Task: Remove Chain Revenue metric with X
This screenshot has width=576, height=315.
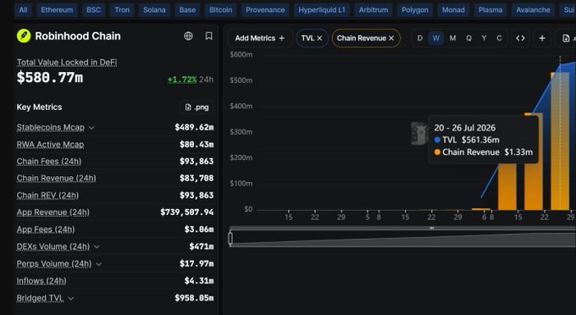Action: (x=391, y=38)
